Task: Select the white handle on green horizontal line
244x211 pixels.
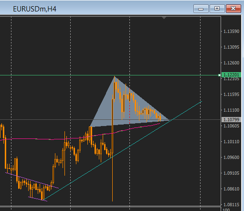Action: 219,75
